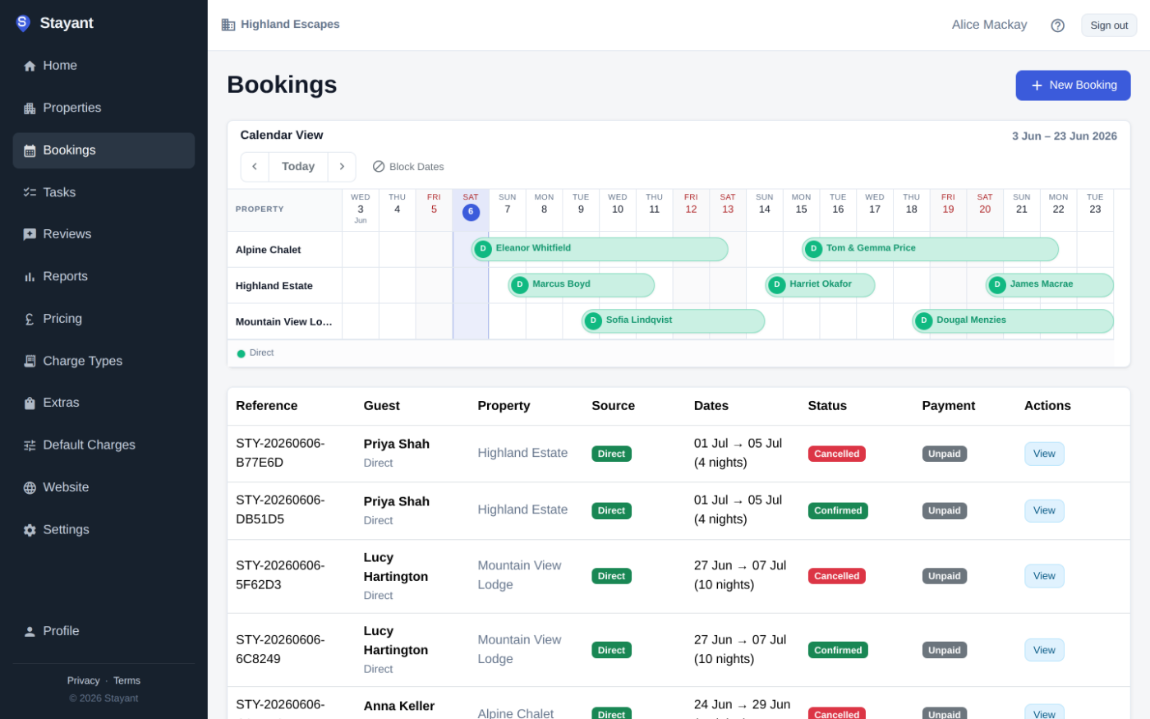Viewport: 1150px width, 719px height.
Task: Select Saturday 20 date header
Action: coord(985,210)
